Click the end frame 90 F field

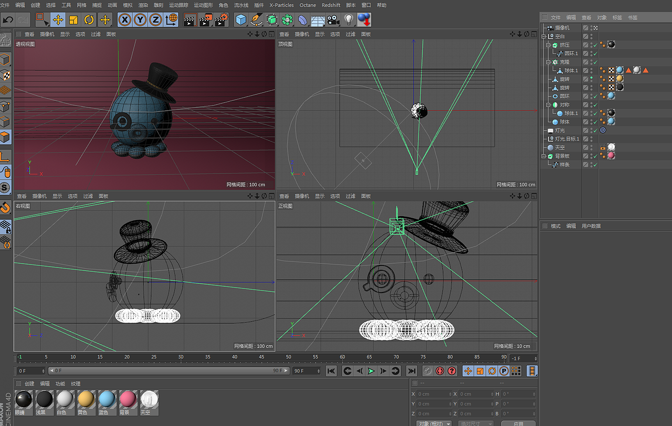[x=307, y=371]
